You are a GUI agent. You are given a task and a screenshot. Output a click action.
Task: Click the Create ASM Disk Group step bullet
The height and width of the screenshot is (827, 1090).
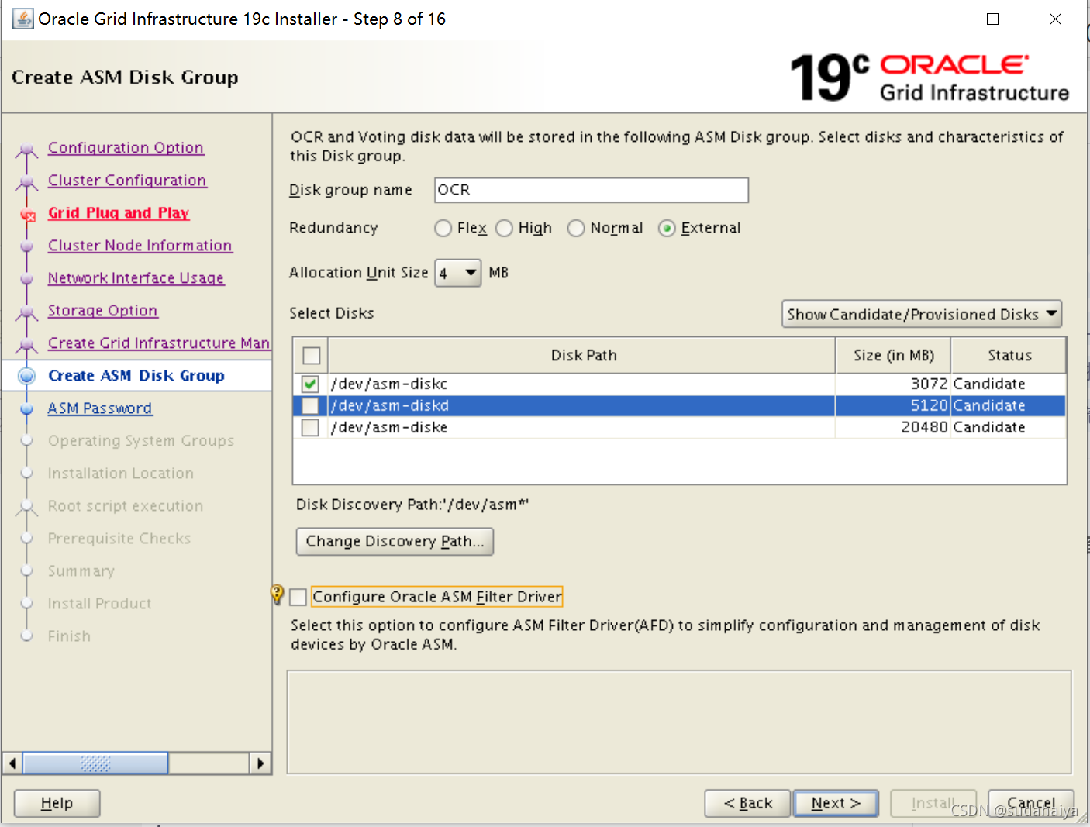coord(27,376)
